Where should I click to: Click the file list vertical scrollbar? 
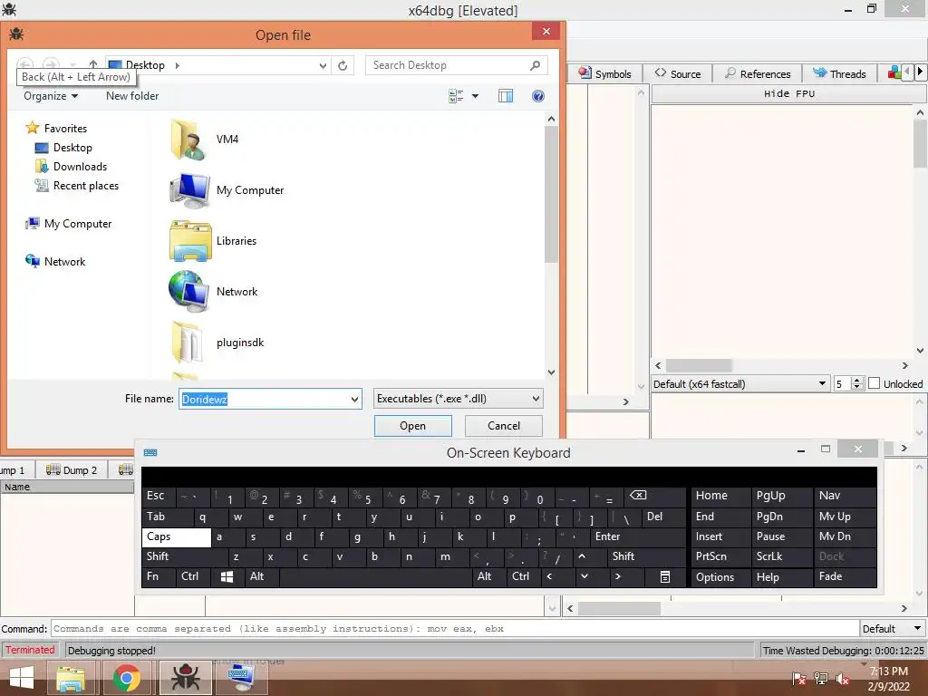click(x=552, y=194)
